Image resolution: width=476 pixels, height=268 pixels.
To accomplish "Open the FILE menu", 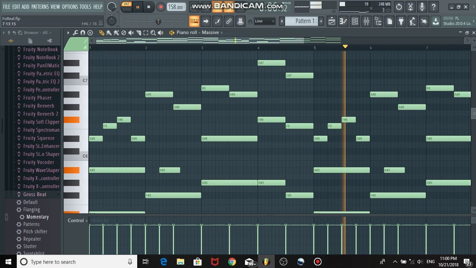I will tap(7, 7).
